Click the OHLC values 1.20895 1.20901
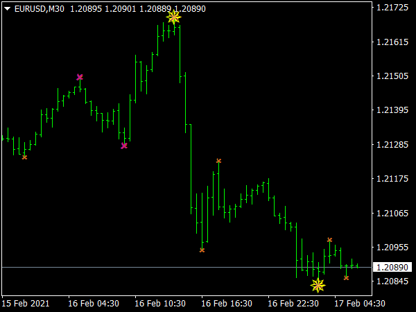The image size is (416, 312). (103, 9)
